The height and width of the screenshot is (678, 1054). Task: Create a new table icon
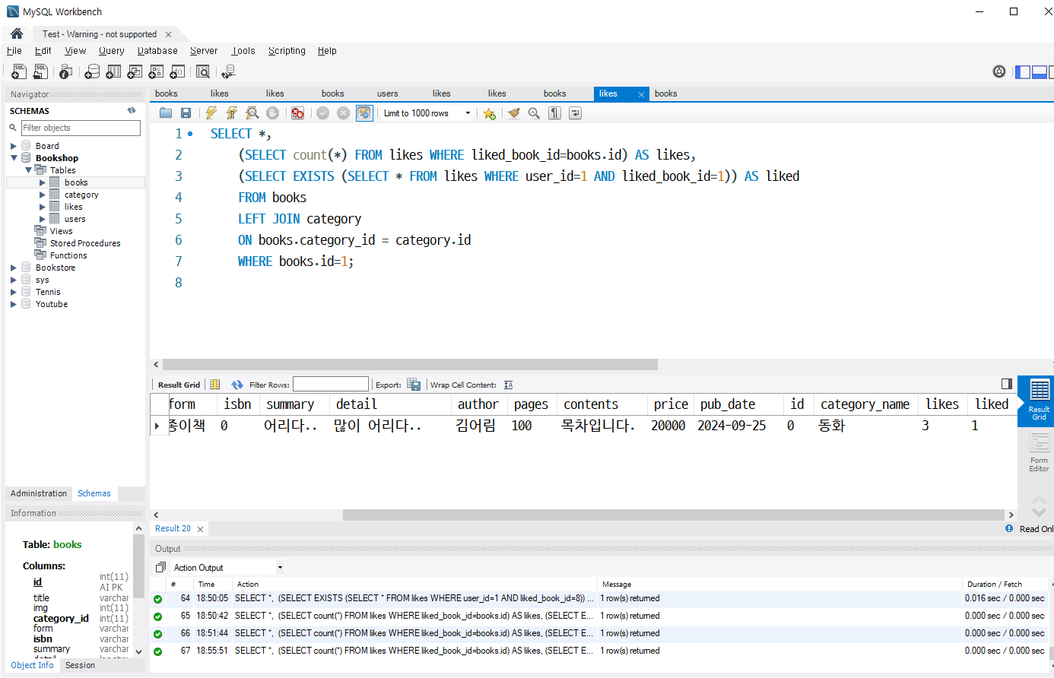(113, 71)
